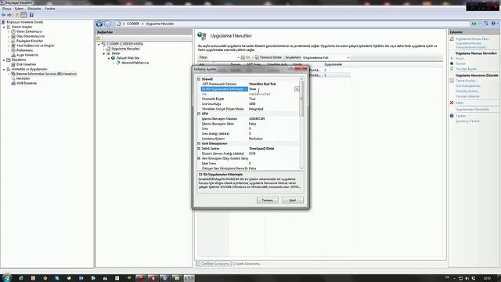This screenshot has height=282, width=501.
Task: Expand the Görev Zamanlayıcı node
Action: [9, 31]
